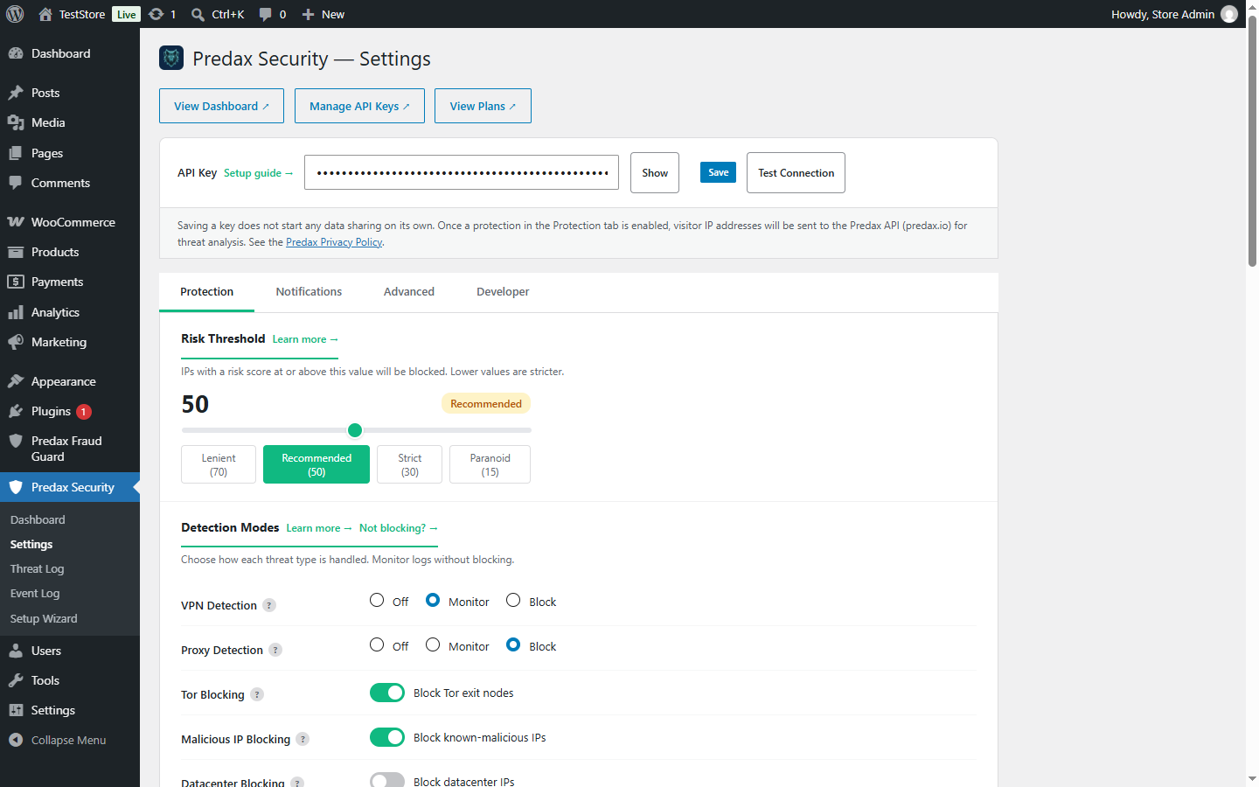The height and width of the screenshot is (787, 1259).
Task: Open the Ctrl+K search icon
Action: tap(198, 14)
